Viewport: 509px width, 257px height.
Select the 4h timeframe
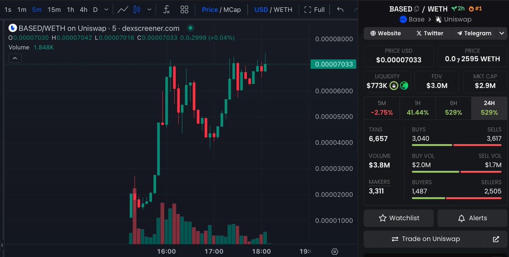[x=84, y=9]
